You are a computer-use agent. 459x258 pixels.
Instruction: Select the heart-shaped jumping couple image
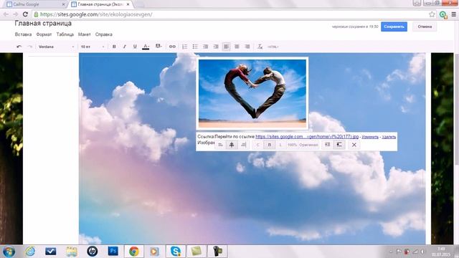tap(252, 94)
